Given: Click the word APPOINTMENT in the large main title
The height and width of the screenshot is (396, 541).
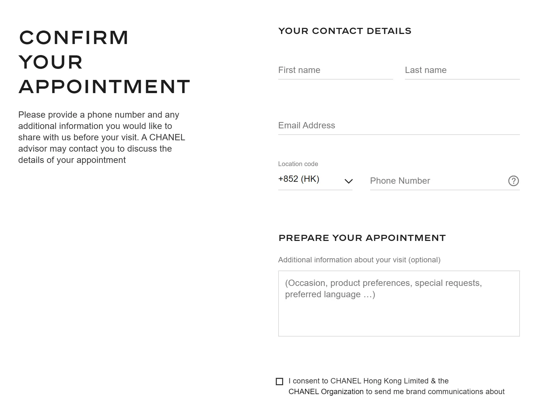Looking at the screenshot, I should pos(104,87).
